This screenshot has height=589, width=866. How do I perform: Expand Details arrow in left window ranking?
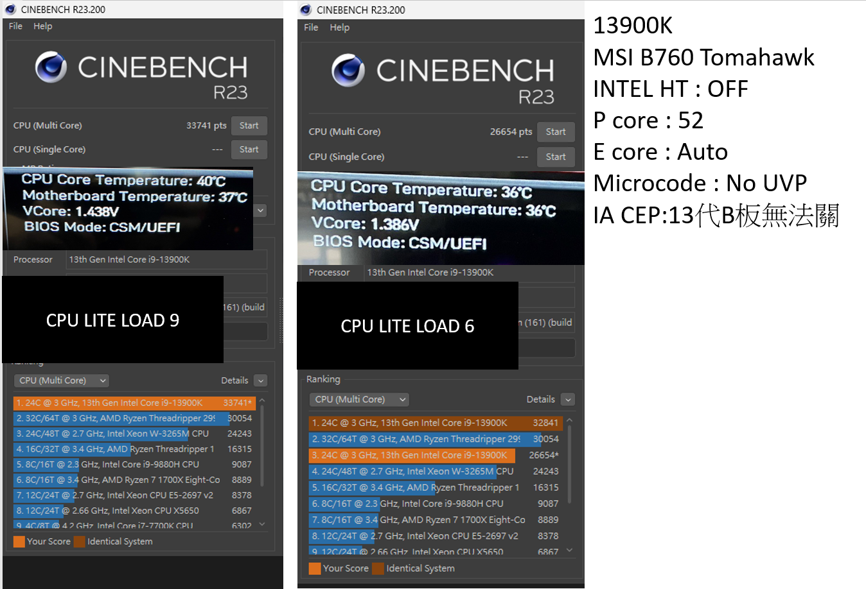pos(260,380)
